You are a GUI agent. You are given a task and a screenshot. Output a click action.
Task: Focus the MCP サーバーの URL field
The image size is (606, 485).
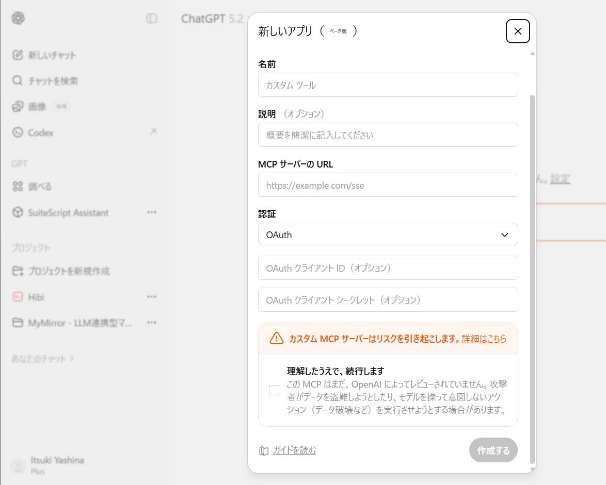click(x=388, y=185)
